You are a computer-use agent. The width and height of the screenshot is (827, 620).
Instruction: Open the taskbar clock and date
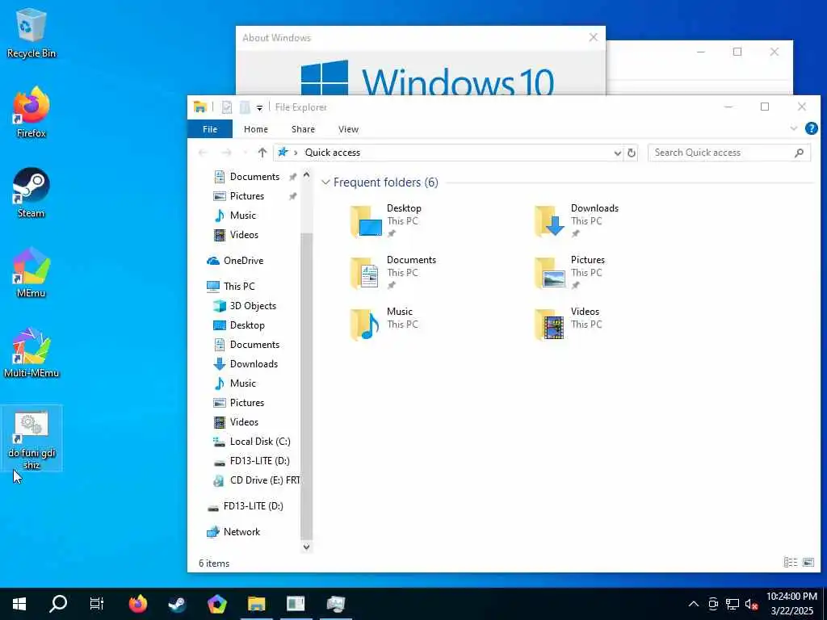(x=791, y=604)
